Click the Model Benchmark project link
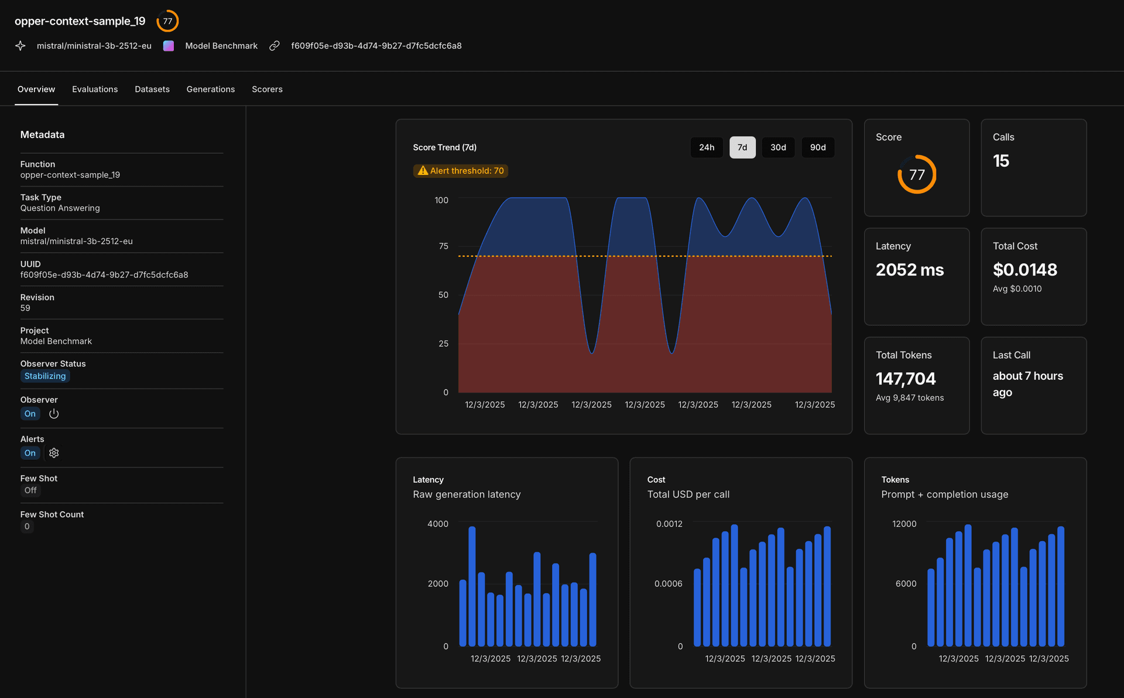This screenshot has width=1124, height=698. click(x=221, y=46)
